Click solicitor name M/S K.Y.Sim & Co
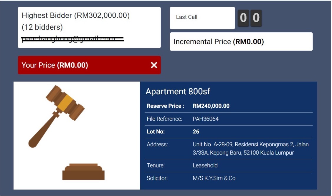This screenshot has height=196, width=332. [214, 178]
